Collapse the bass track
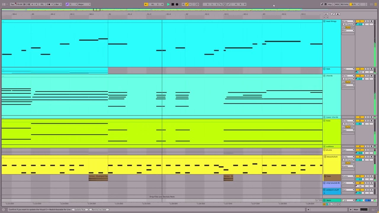 [x=324, y=121]
